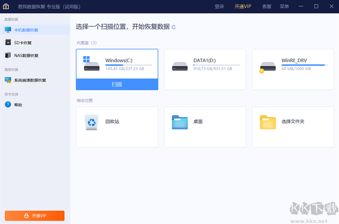This screenshot has height=224, width=339.
Task: Click the WinRE_DRV usage progress bar
Action: [305, 65]
